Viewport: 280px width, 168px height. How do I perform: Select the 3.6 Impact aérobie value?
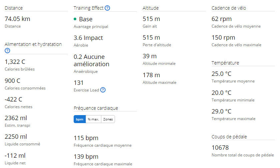click(88, 38)
